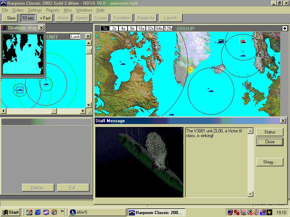Select the 64x zoom level
The height and width of the screenshot is (217, 290).
(159, 29)
